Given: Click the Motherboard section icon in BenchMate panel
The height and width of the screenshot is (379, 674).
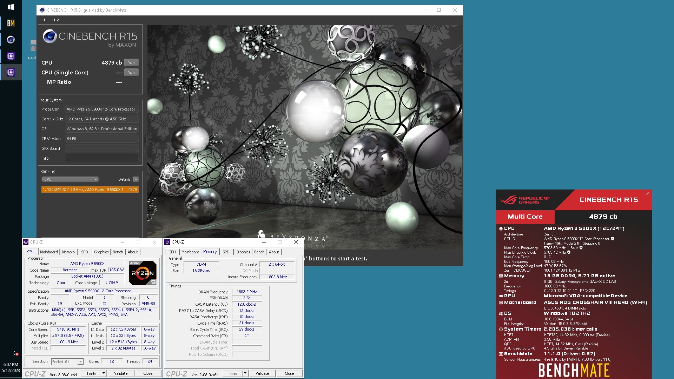Looking at the screenshot, I should 501,302.
